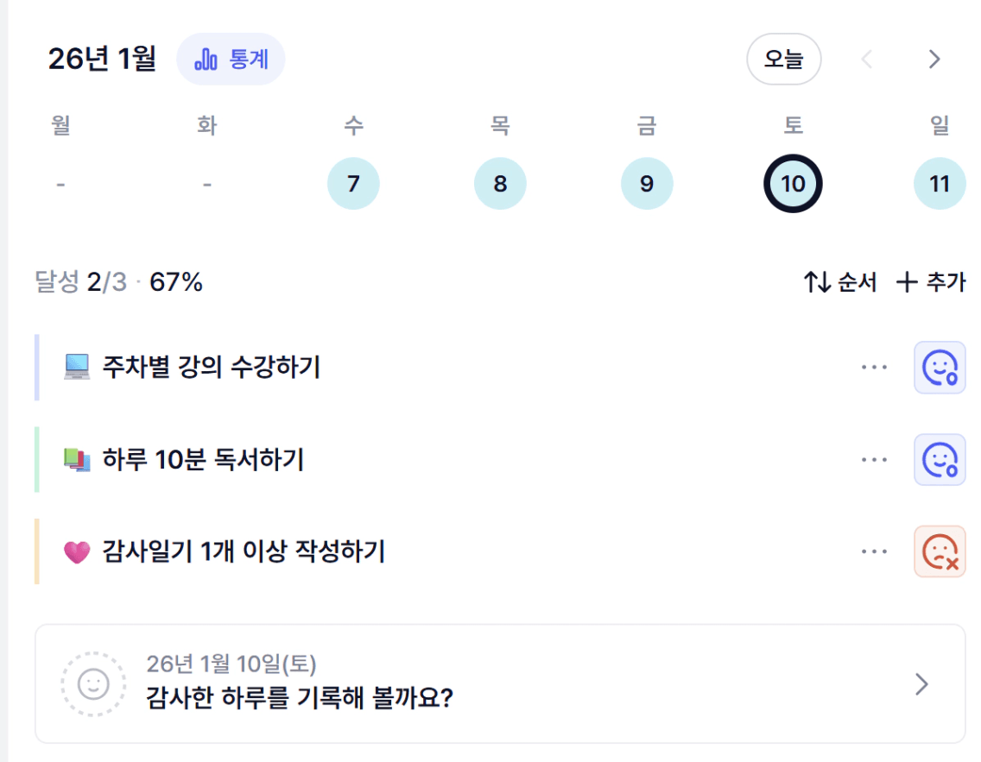
Task: Open gratitude diary entry chevron arrow
Action: click(x=922, y=684)
